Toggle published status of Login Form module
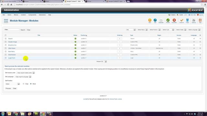This screenshot has height=116, width=207. click(75, 58)
